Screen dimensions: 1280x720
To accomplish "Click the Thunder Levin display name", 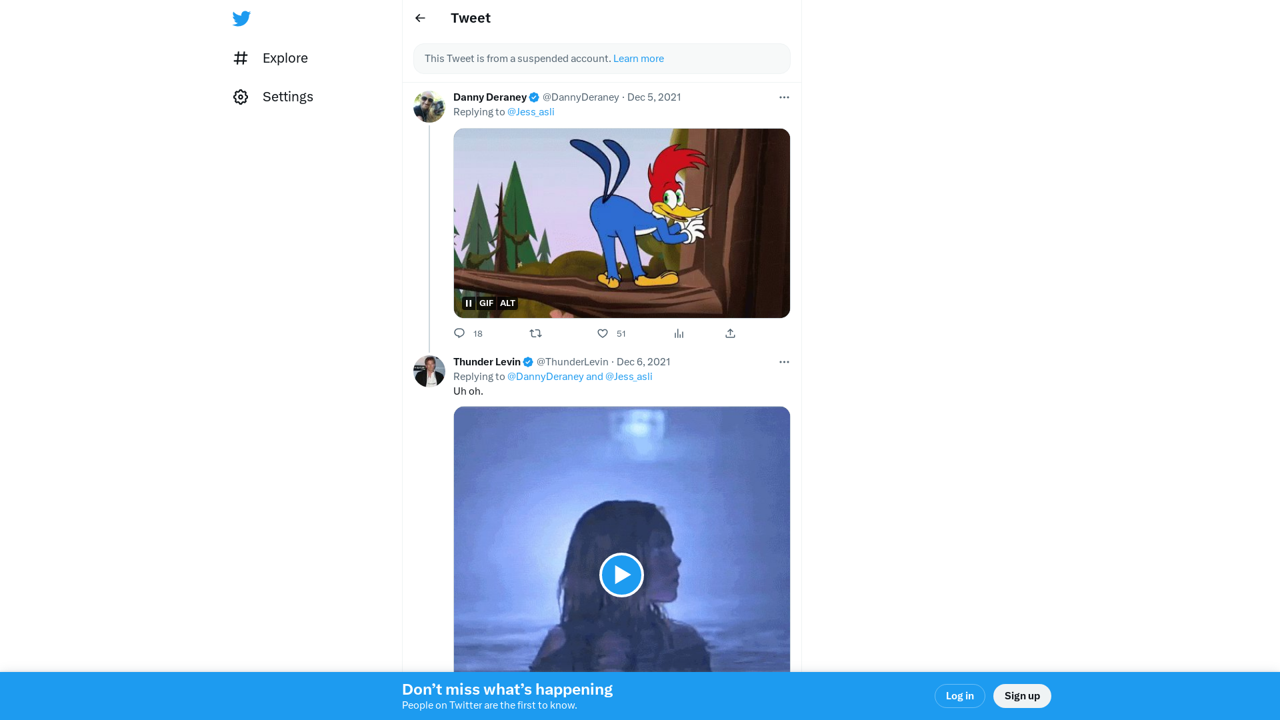I will 487,362.
